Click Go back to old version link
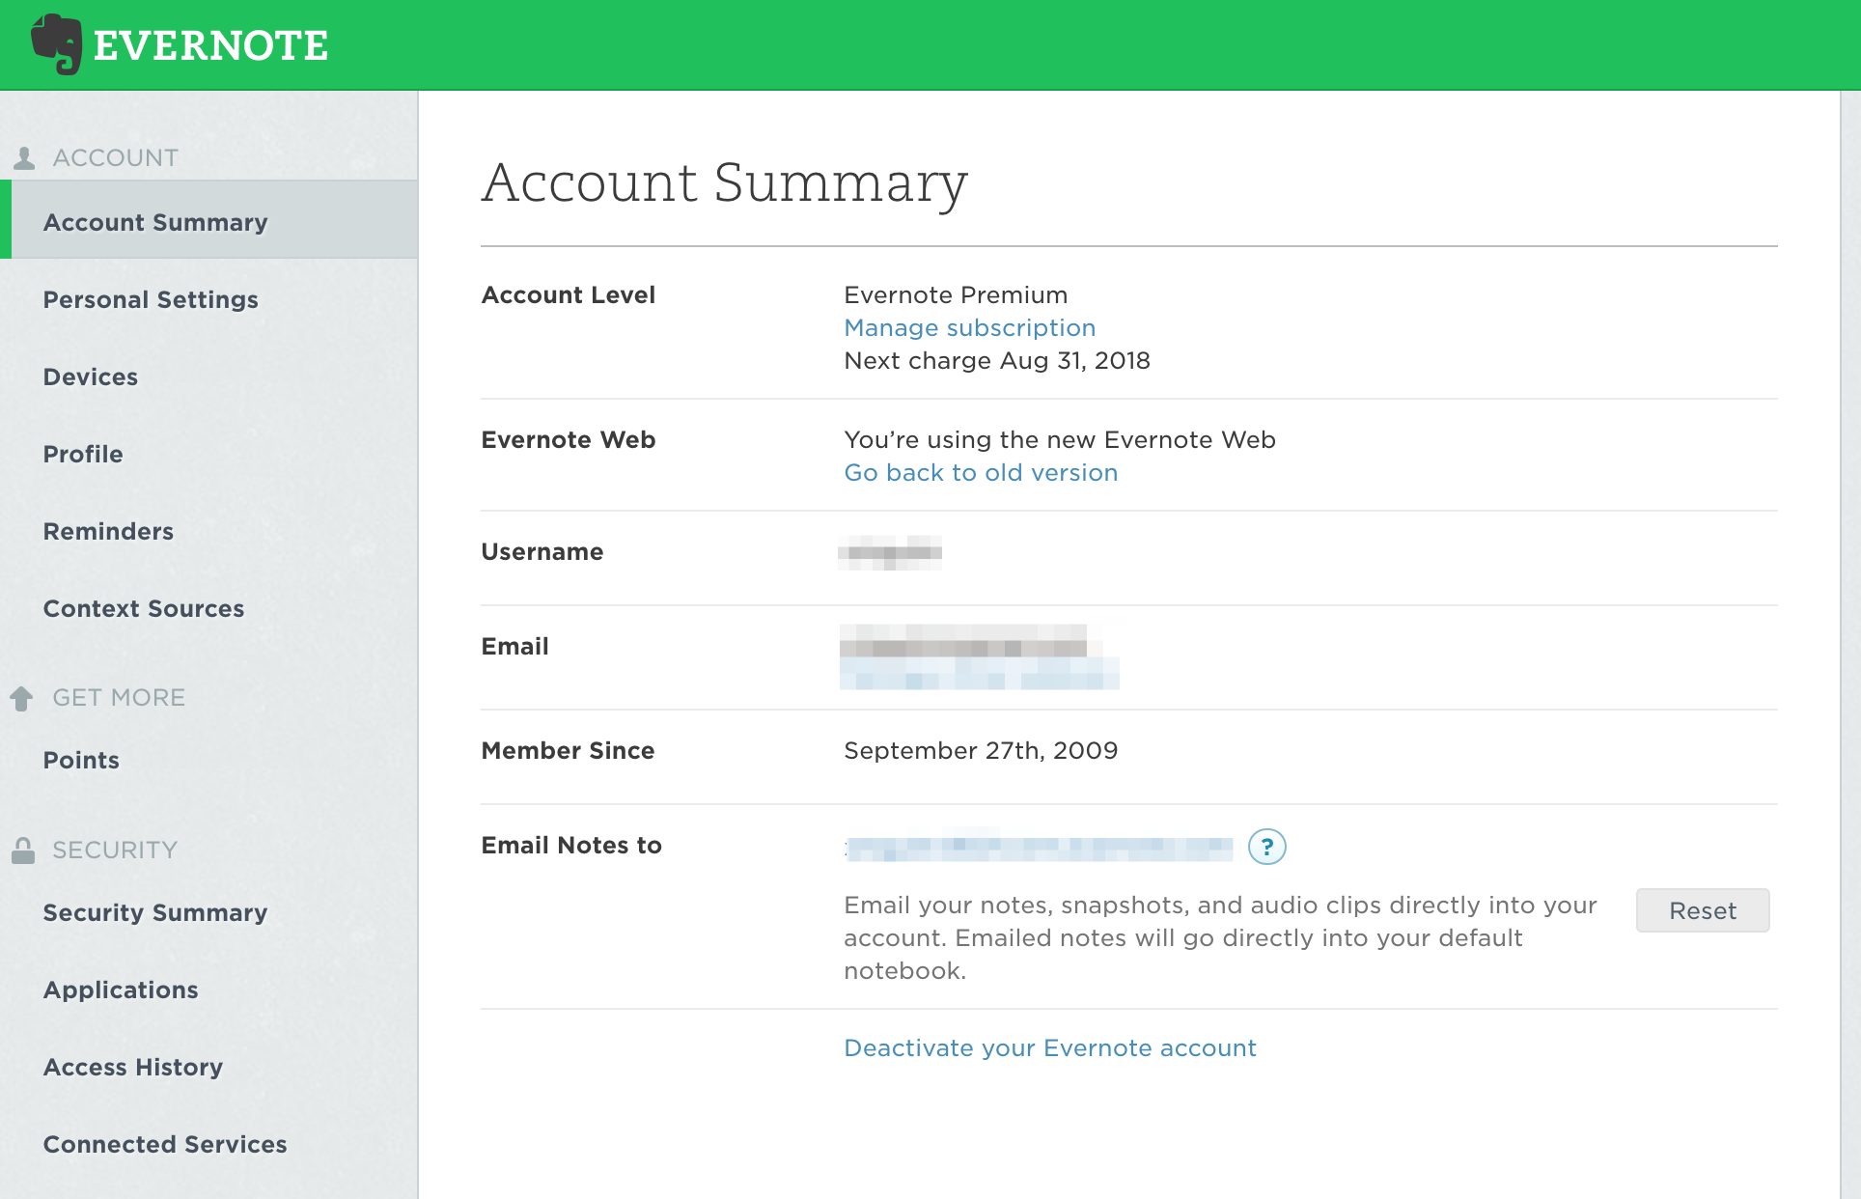Viewport: 1861px width, 1199px height. click(981, 473)
